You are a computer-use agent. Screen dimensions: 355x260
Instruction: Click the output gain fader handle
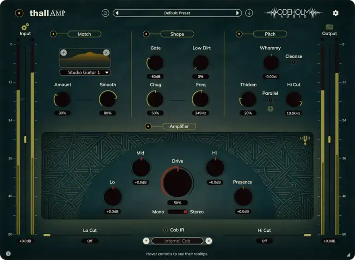[x=329, y=139]
